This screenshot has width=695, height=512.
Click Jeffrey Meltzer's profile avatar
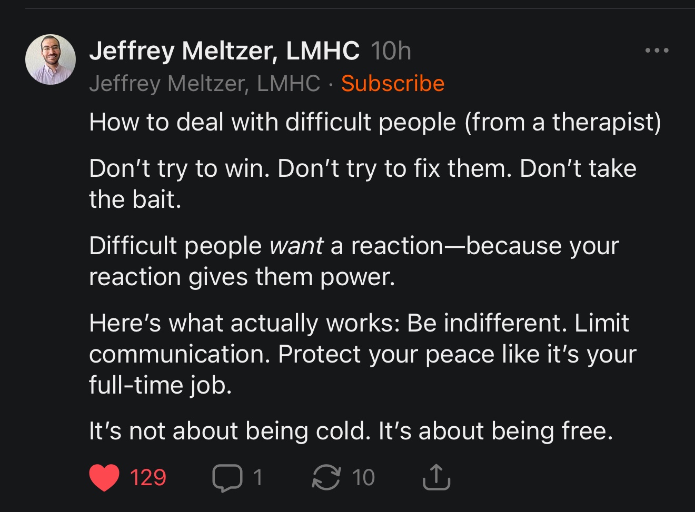click(x=51, y=59)
